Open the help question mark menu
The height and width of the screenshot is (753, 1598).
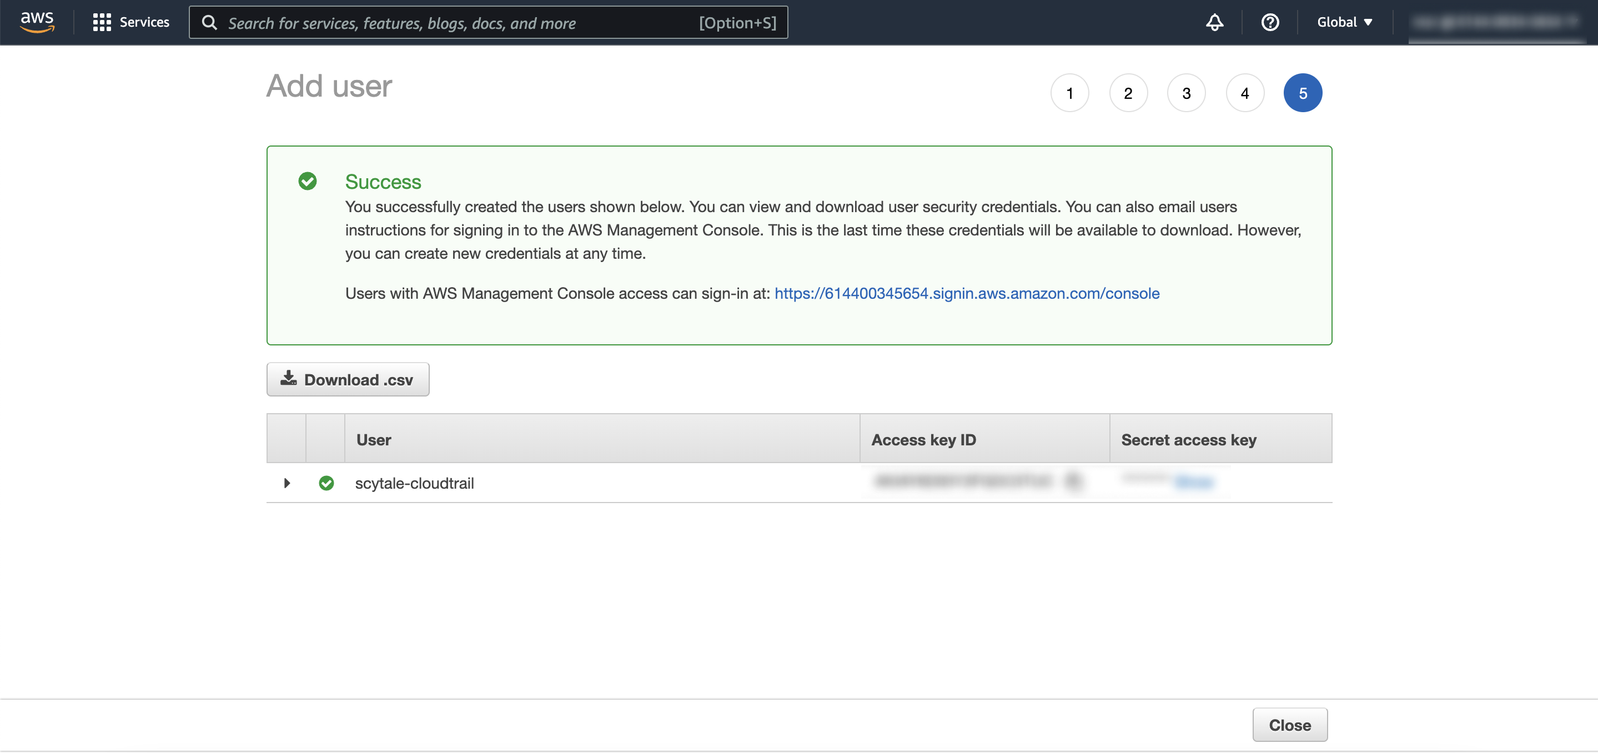point(1270,22)
